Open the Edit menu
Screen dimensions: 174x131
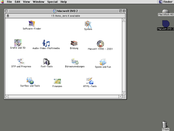17,2
